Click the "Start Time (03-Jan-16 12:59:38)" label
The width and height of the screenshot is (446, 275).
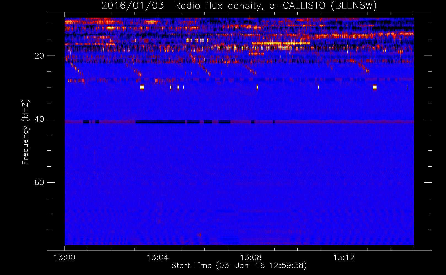(239, 266)
